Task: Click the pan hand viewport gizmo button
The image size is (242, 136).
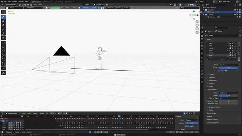Action: click(x=197, y=25)
